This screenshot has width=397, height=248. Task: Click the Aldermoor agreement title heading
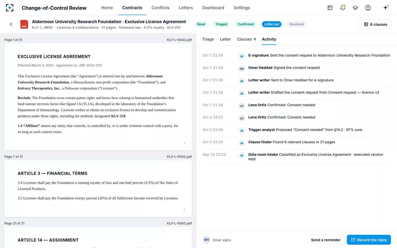109,21
